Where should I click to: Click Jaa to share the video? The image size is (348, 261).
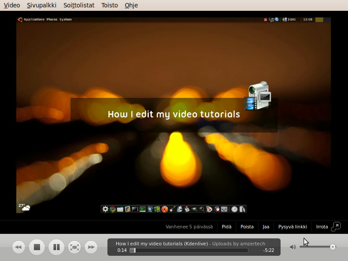tap(266, 227)
